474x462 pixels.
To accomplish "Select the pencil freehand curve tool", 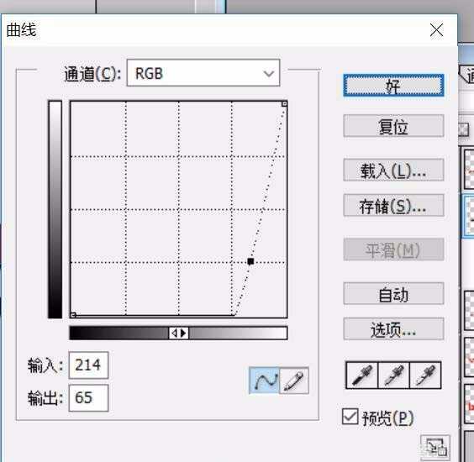I will click(294, 381).
